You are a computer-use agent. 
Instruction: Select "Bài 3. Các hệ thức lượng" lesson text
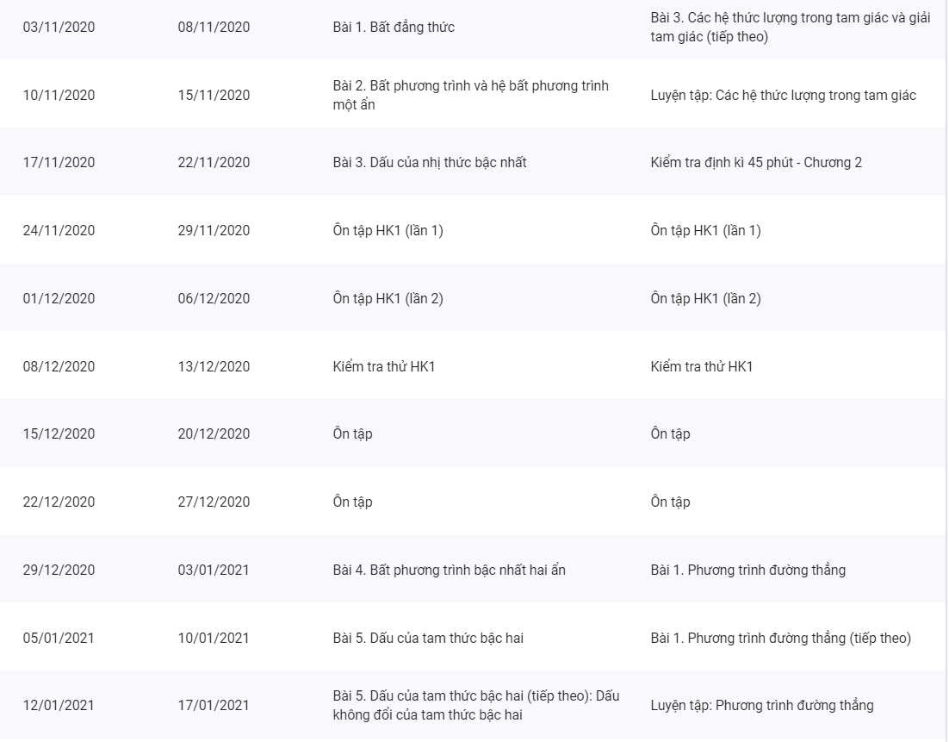pyautogui.click(x=790, y=27)
